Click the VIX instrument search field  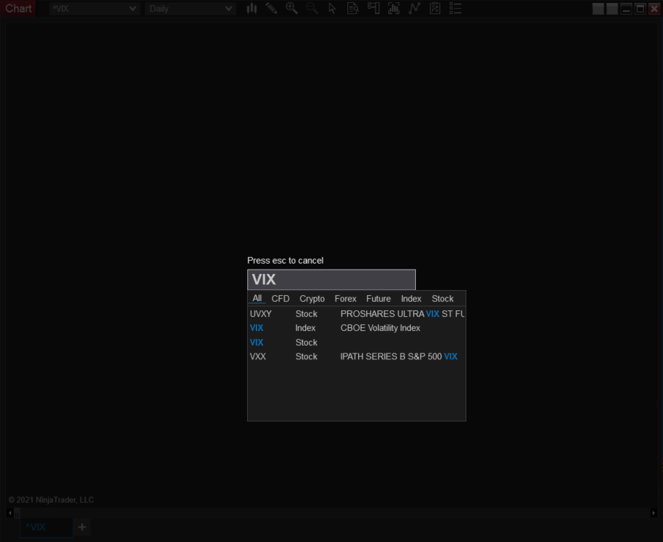[331, 280]
